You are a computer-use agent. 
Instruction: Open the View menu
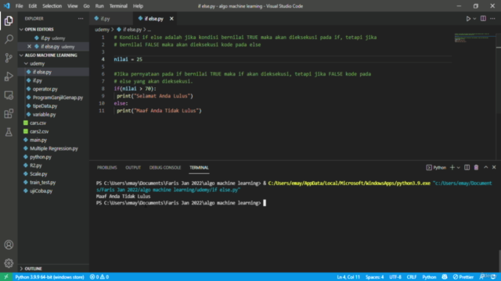pyautogui.click(x=72, y=6)
